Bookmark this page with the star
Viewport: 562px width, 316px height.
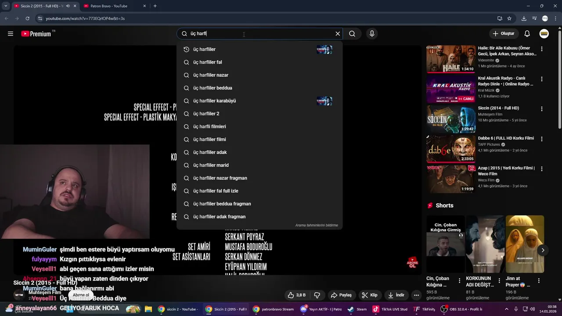click(x=509, y=18)
